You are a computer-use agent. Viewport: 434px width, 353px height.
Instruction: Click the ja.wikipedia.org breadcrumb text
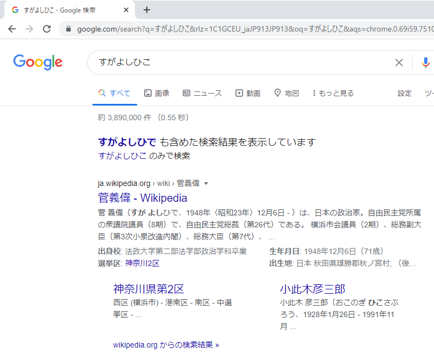pos(124,183)
